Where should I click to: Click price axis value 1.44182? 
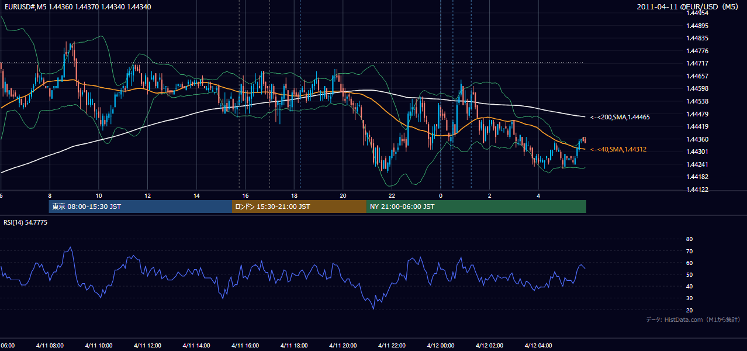[697, 177]
